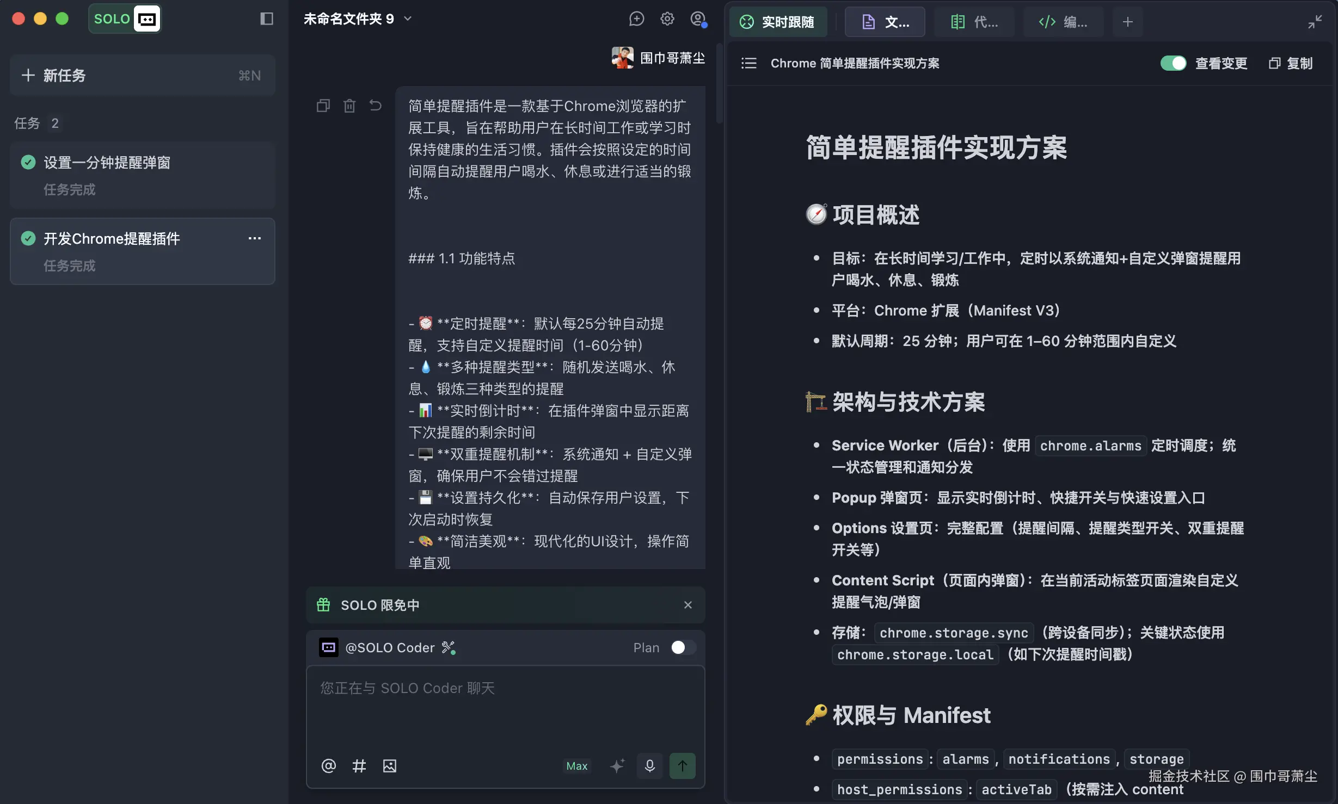Select the # topic icon in chat toolbar
Image resolution: width=1338 pixels, height=804 pixels.
point(359,765)
